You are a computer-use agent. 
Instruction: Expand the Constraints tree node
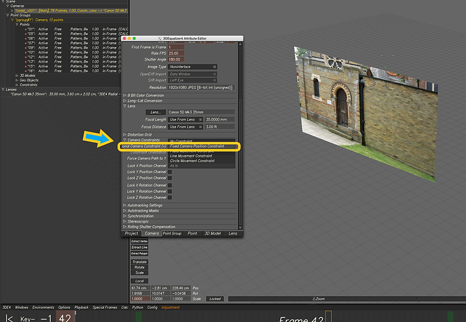pos(17,85)
